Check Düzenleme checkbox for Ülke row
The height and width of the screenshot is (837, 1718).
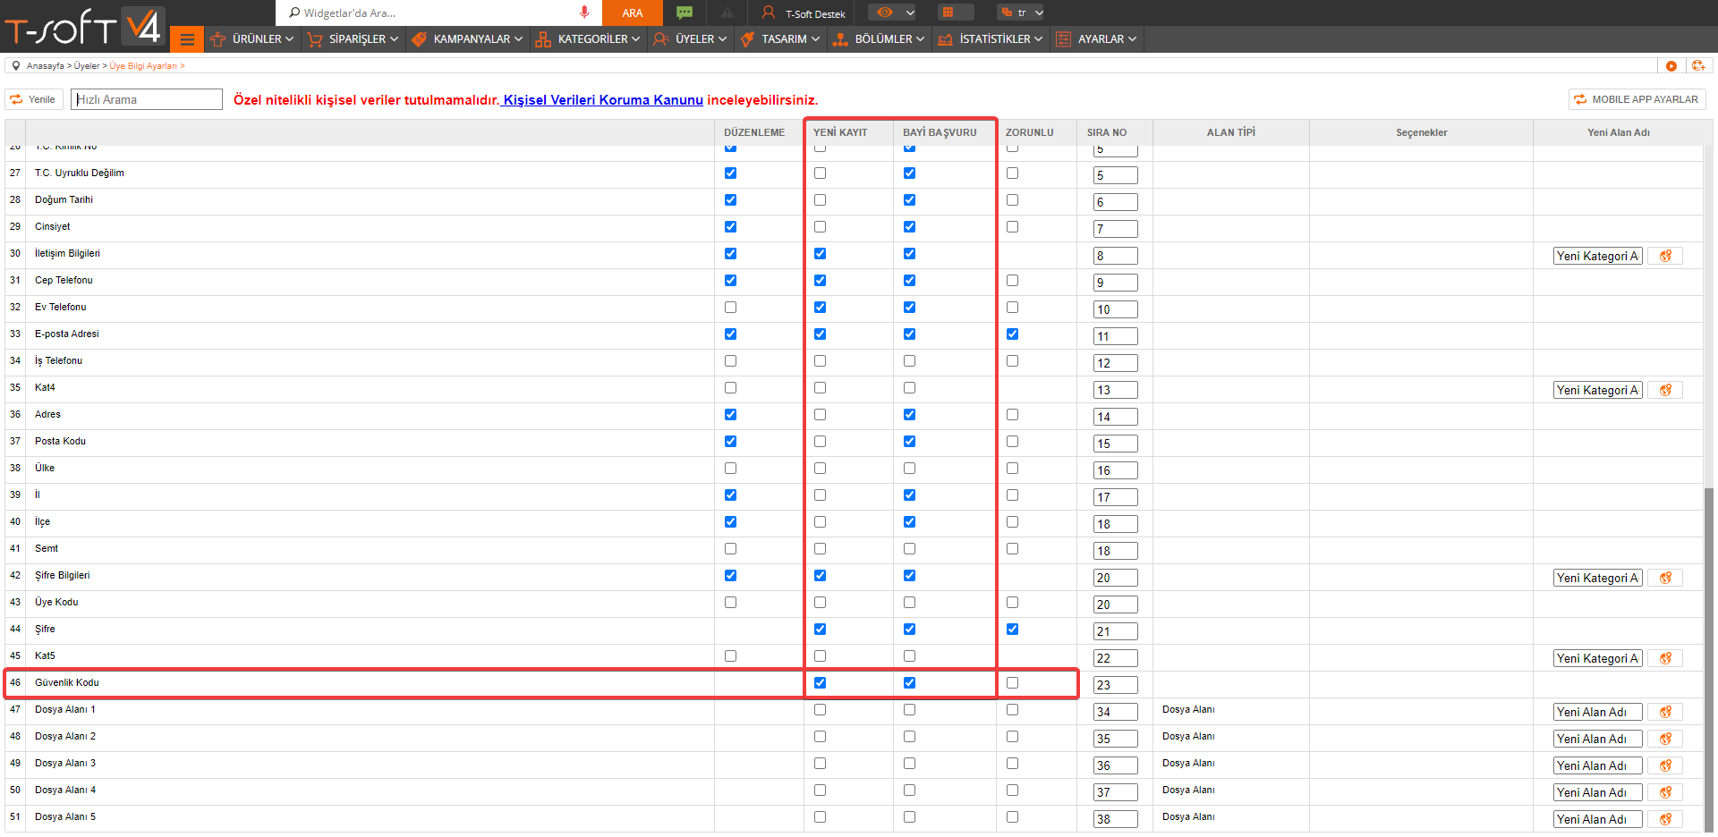(730, 469)
